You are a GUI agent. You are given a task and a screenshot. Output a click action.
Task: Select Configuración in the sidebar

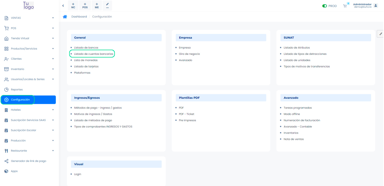[20, 100]
